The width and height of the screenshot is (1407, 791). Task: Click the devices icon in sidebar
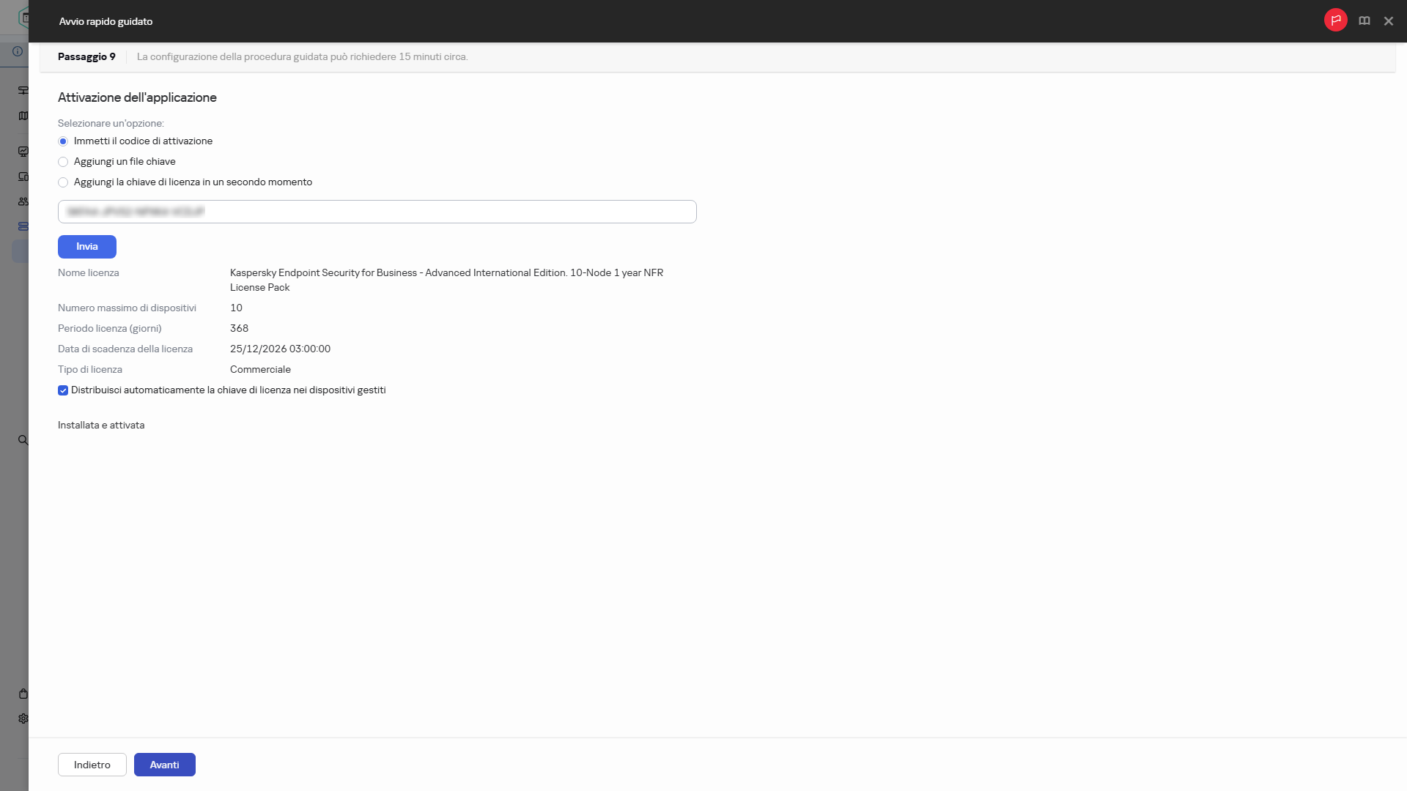pyautogui.click(x=23, y=177)
